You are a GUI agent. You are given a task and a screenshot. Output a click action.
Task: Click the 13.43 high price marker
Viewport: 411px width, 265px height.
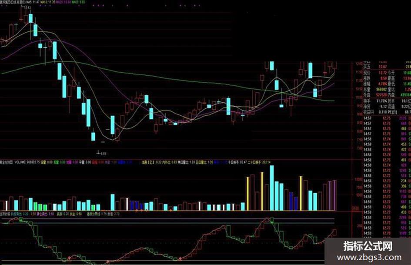[x=27, y=7]
